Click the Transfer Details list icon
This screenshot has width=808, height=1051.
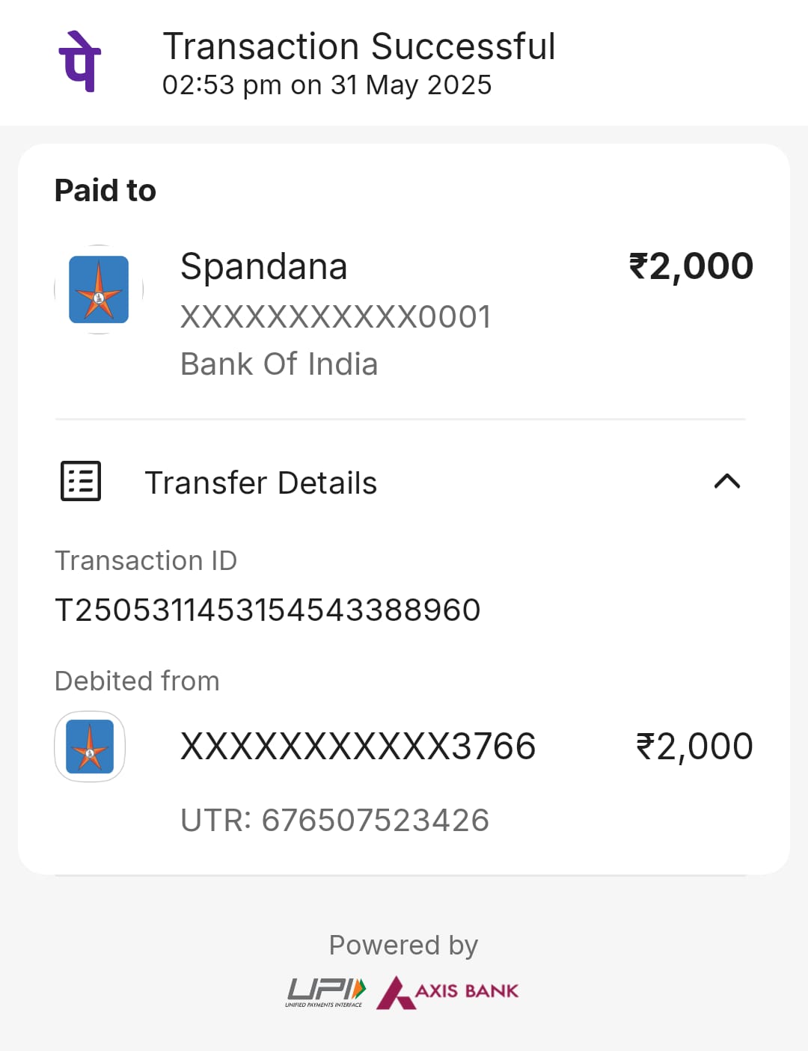pos(81,481)
